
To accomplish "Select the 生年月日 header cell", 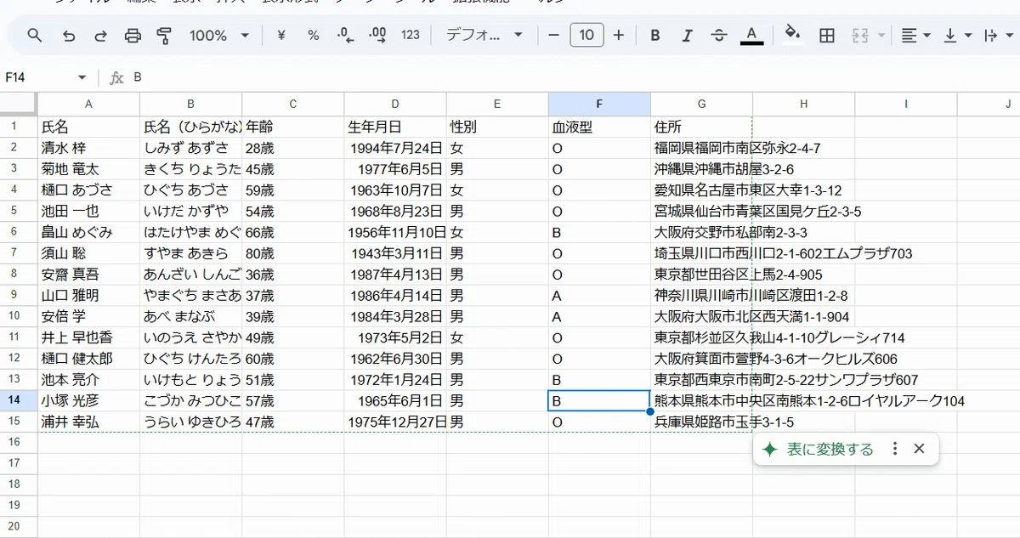I will 395,127.
